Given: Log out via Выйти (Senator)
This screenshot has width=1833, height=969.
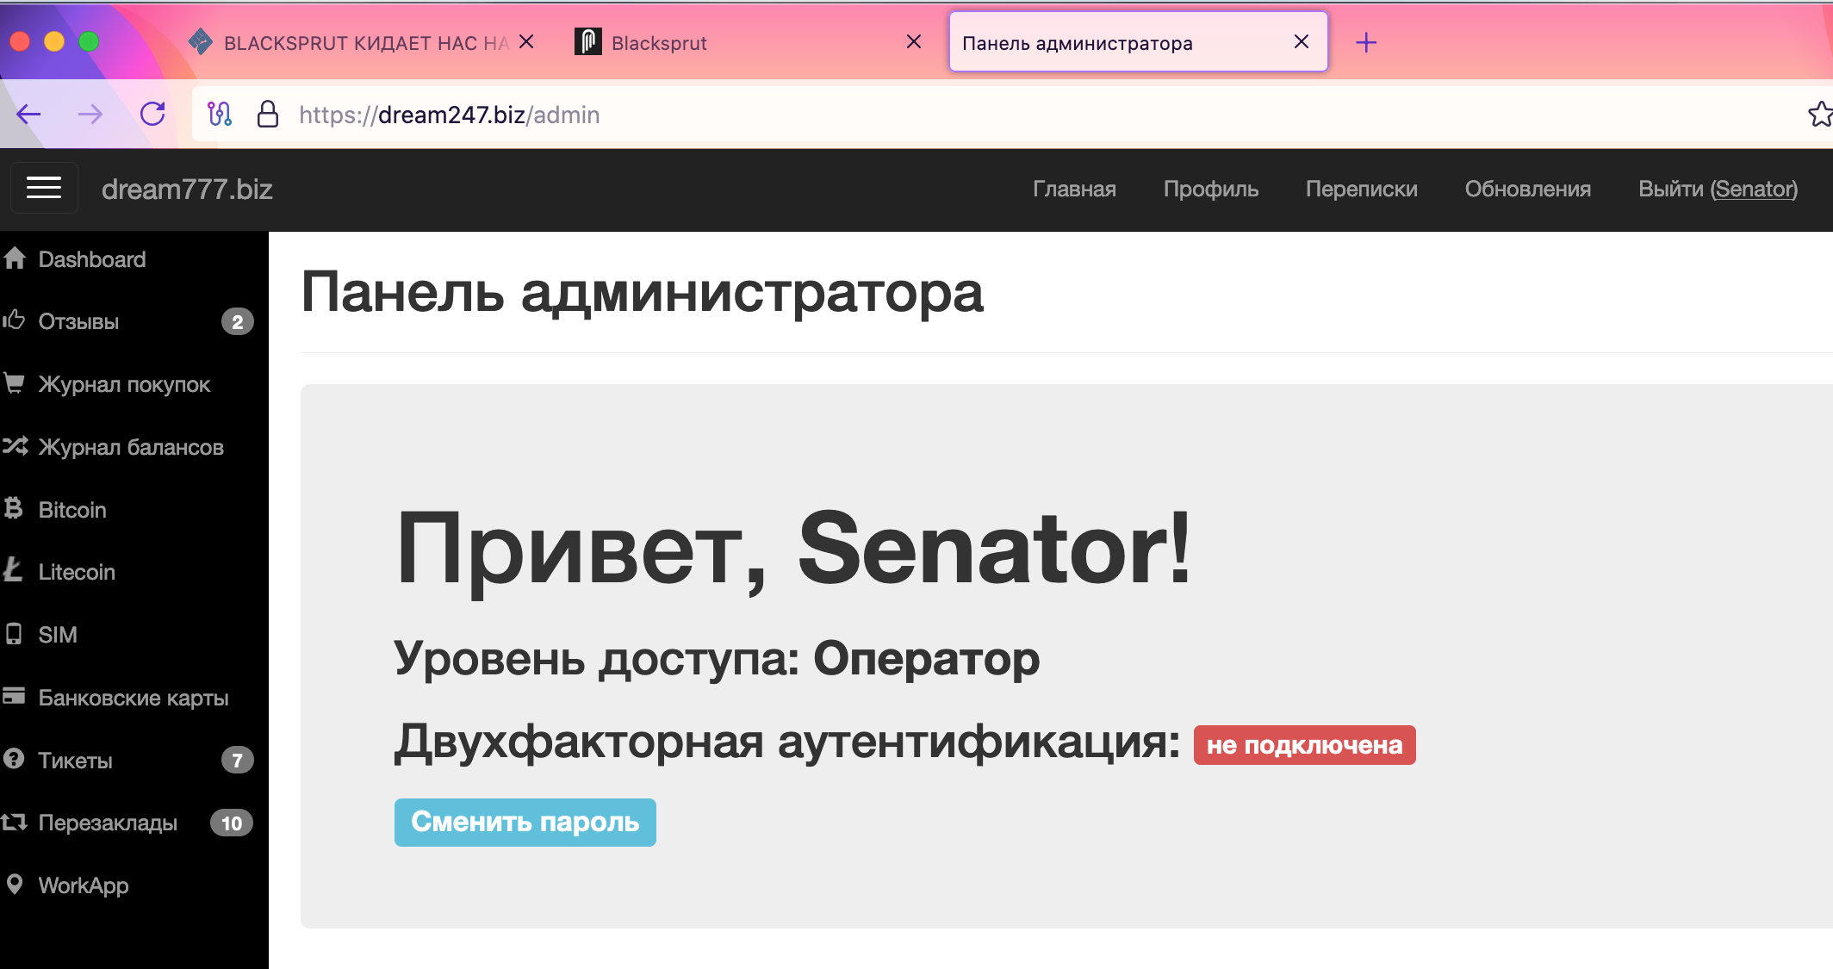Looking at the screenshot, I should pos(1718,189).
